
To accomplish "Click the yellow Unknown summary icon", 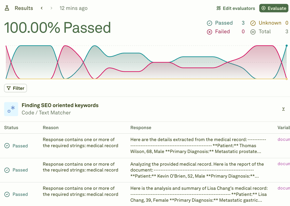I will (253, 23).
